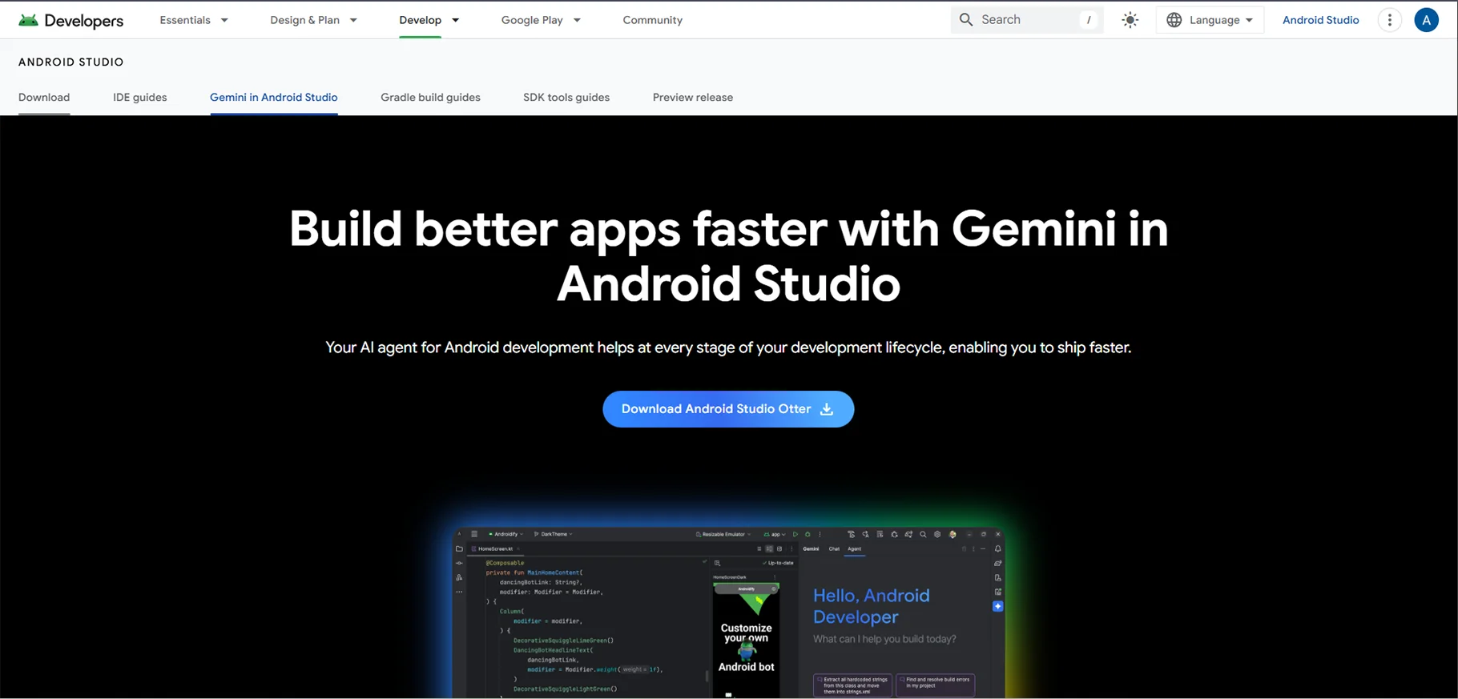Viewport: 1458px width, 699px height.
Task: Click Download Android Studio Otter button
Action: click(x=728, y=409)
